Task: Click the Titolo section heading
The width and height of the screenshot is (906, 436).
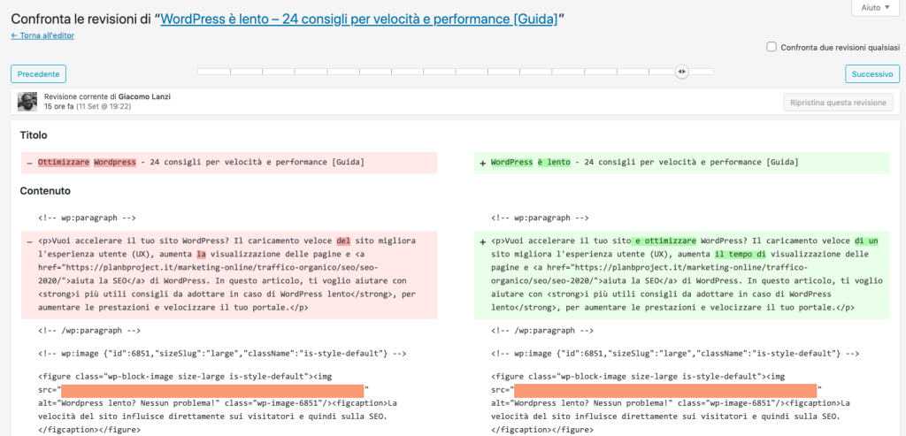Action: tap(34, 135)
